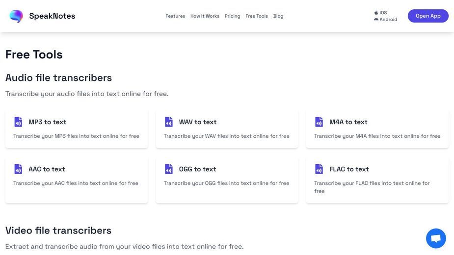454x255 pixels.
Task: Go to How It Works page
Action: [205, 16]
